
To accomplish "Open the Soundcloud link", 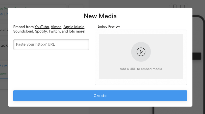I will [x=23, y=31].
